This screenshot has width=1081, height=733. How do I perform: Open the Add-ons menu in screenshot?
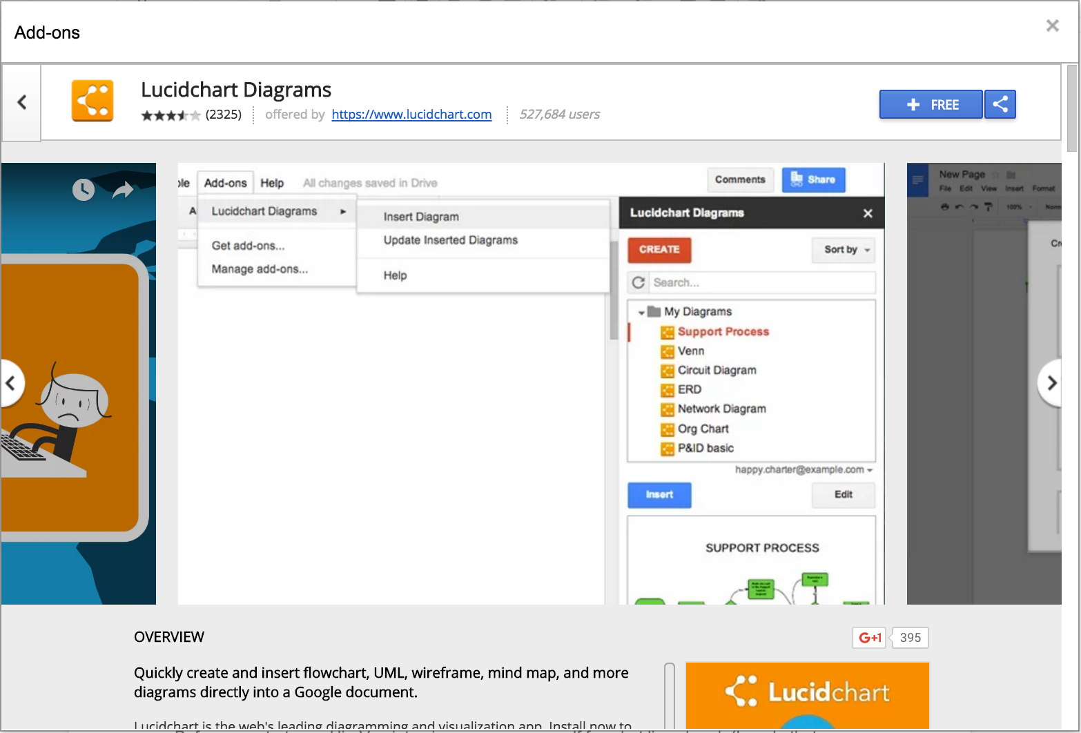point(225,183)
